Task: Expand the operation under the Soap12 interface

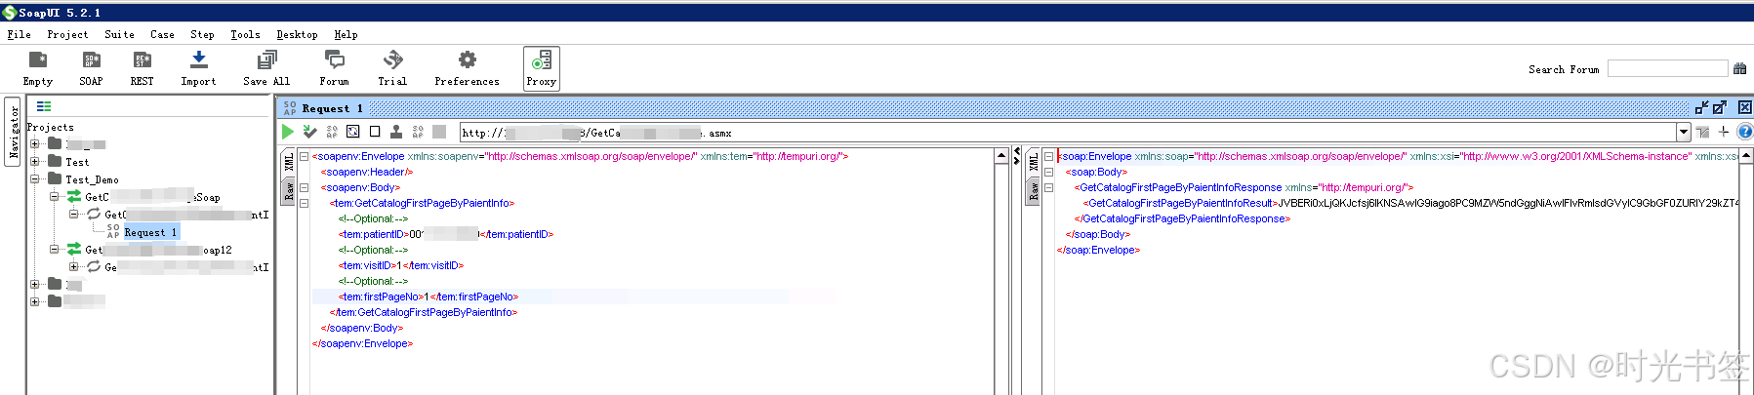Action: (x=74, y=266)
